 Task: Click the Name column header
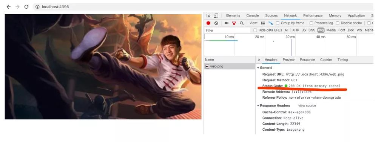click(x=230, y=60)
